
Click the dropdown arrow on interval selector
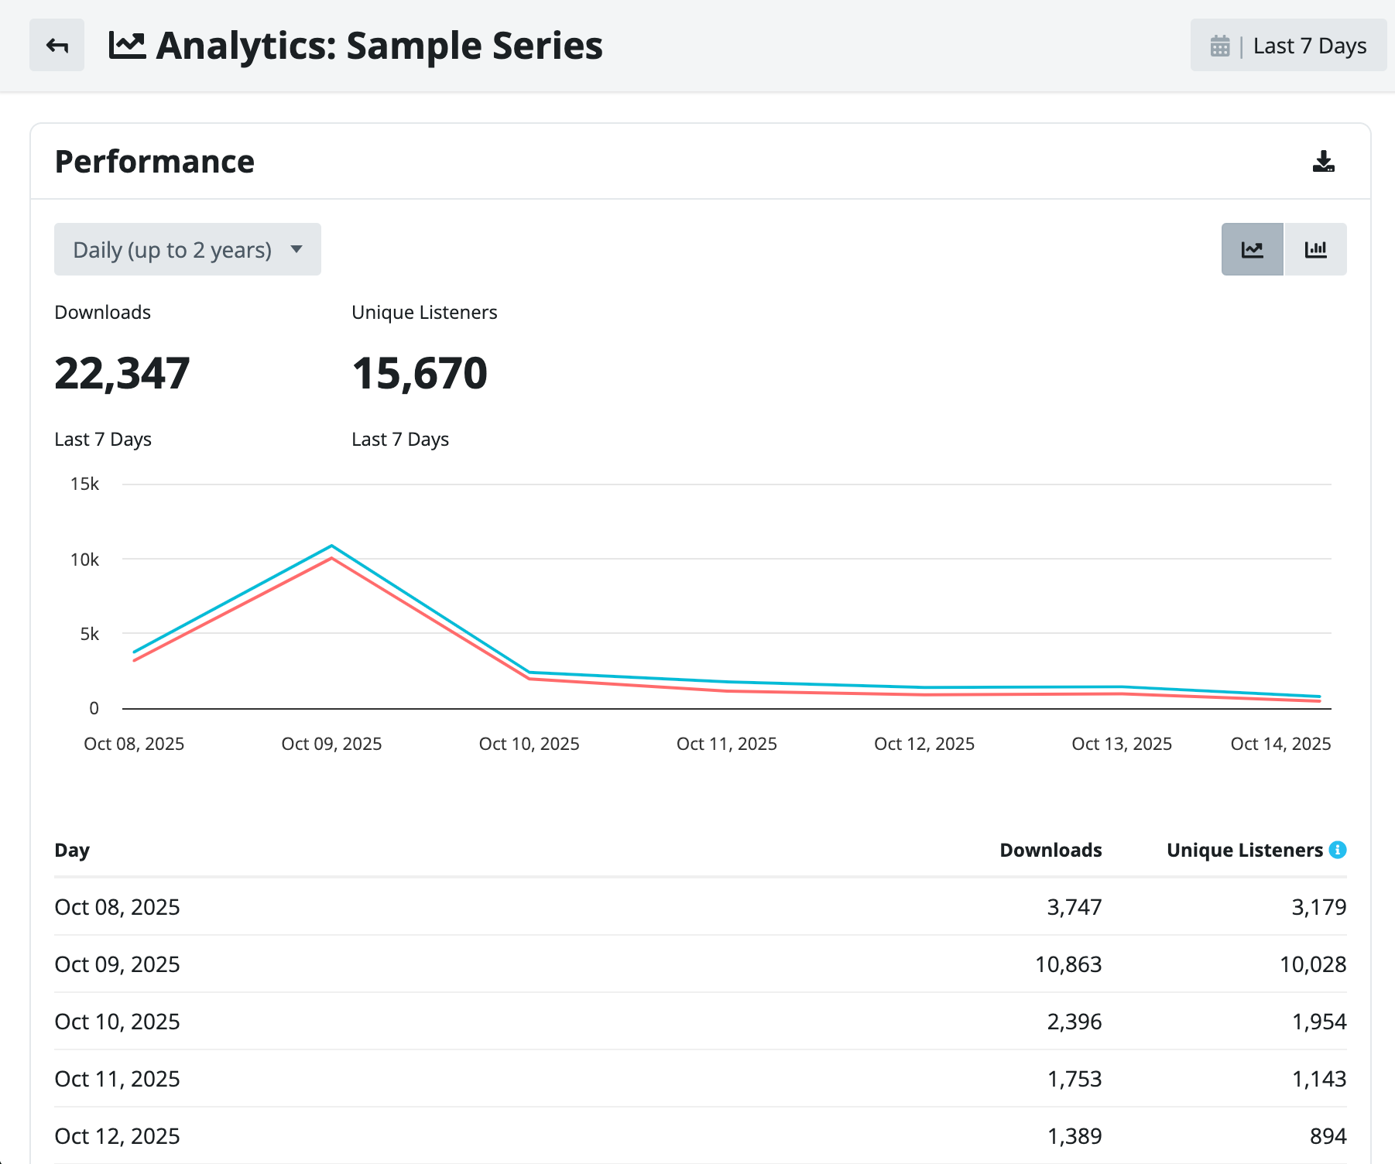tap(296, 249)
